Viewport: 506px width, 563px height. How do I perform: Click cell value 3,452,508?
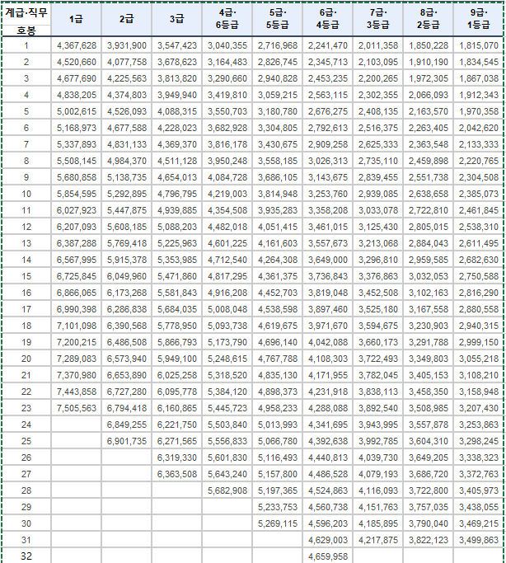click(x=377, y=293)
